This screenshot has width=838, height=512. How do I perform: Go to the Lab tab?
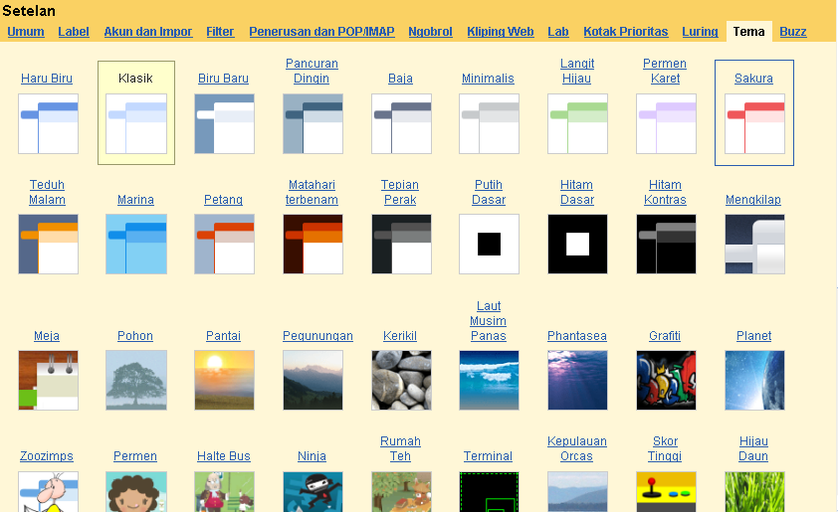click(x=558, y=32)
